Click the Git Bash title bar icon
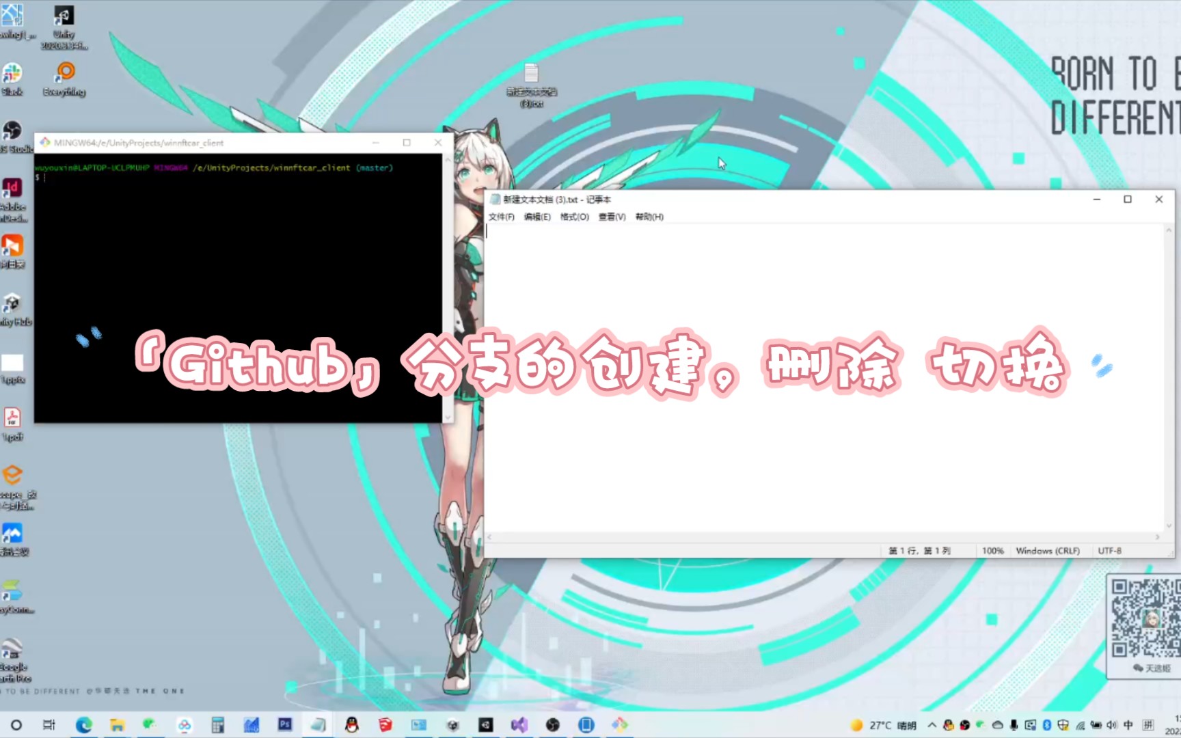 (x=45, y=142)
